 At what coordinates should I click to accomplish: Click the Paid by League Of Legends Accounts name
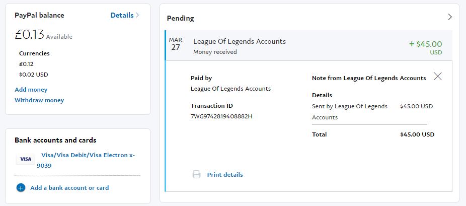230,89
